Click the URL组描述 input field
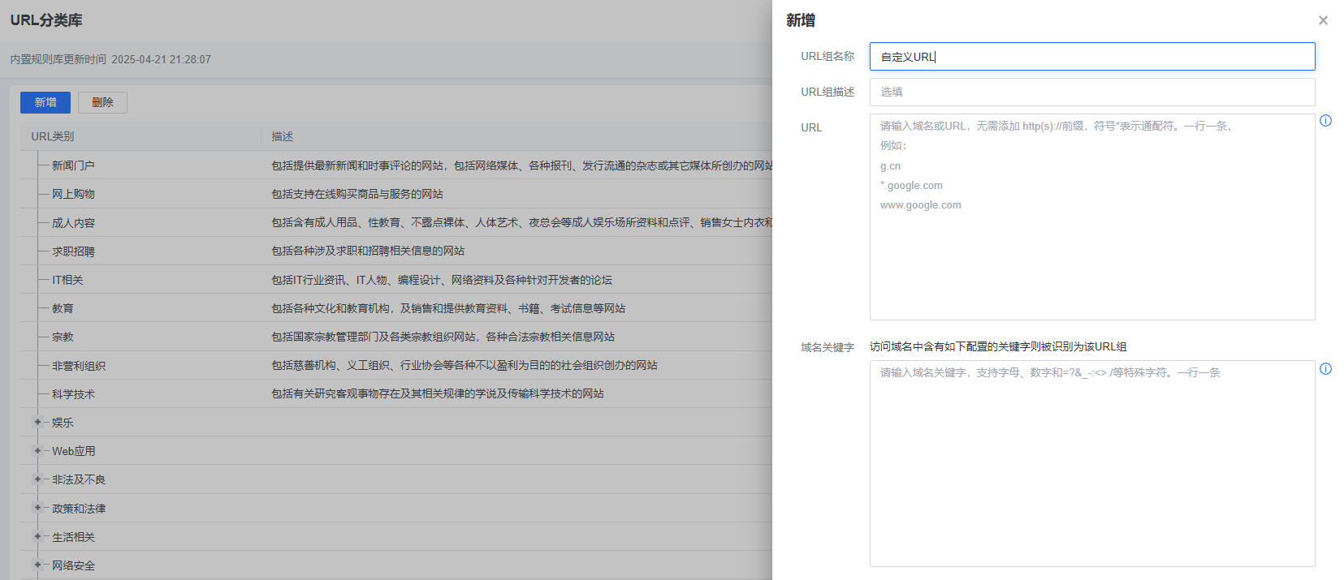Viewport: 1344px width, 580px height. click(1091, 92)
